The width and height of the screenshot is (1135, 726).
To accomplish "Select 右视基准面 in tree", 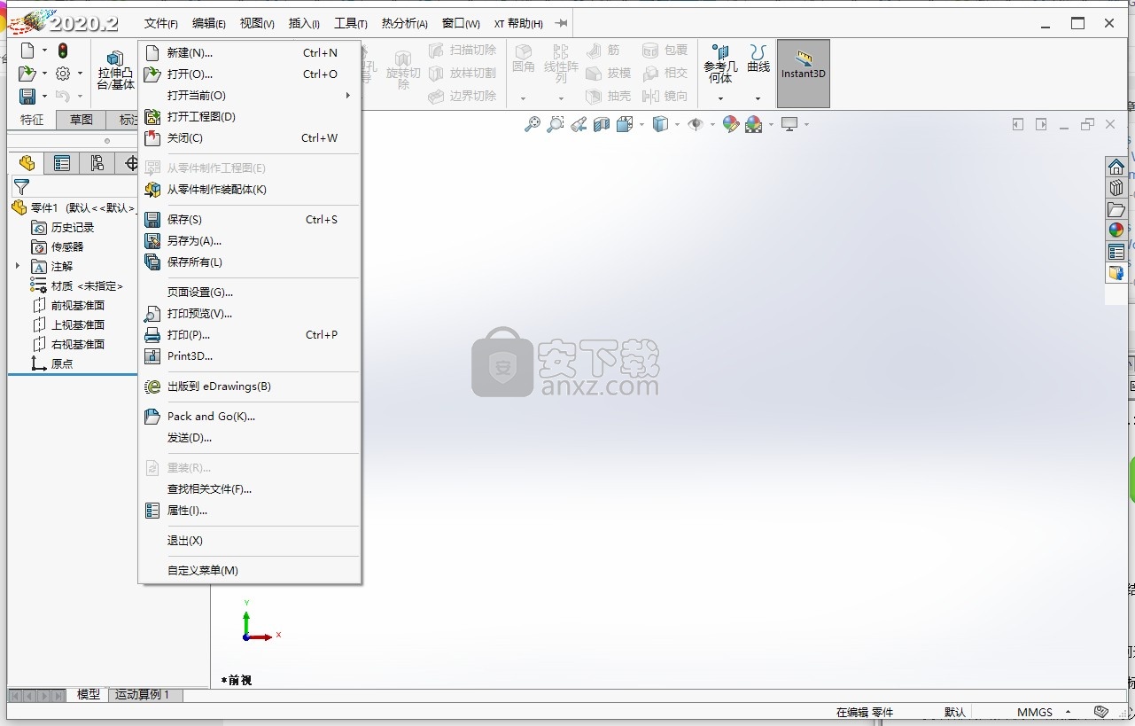I will coord(68,345).
